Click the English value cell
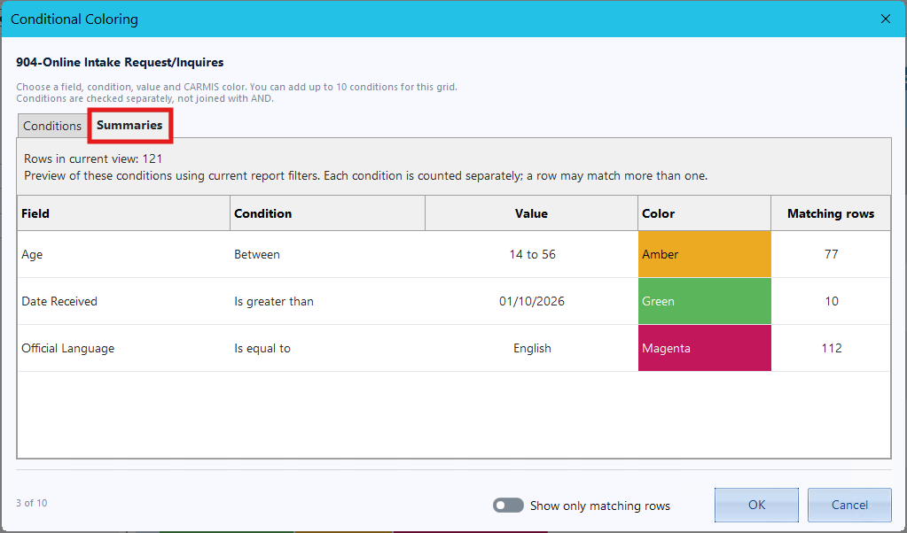 tap(532, 348)
